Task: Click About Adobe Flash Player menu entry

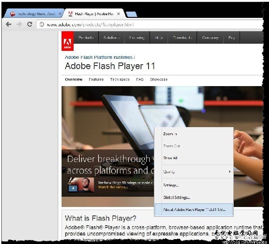Action: (x=194, y=210)
